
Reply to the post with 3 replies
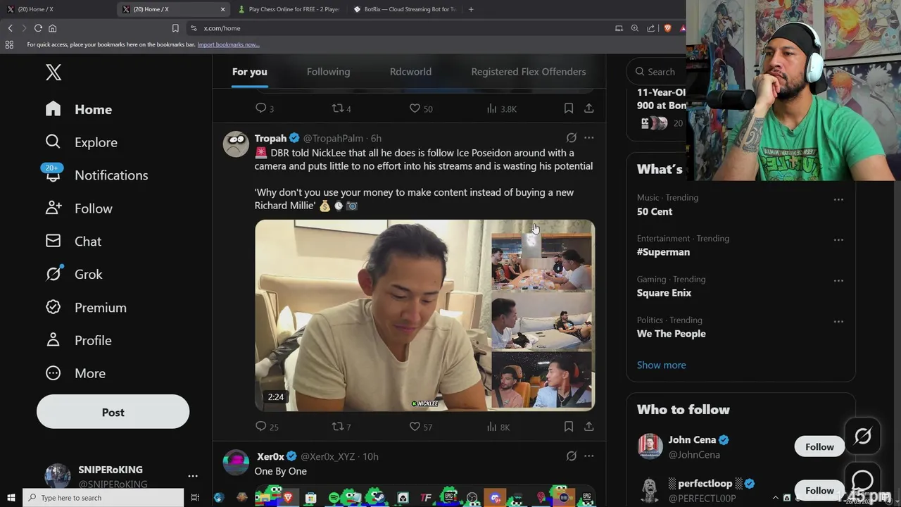click(x=265, y=108)
